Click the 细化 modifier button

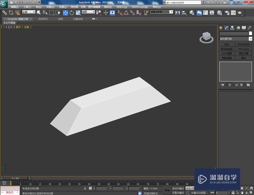[244, 58]
